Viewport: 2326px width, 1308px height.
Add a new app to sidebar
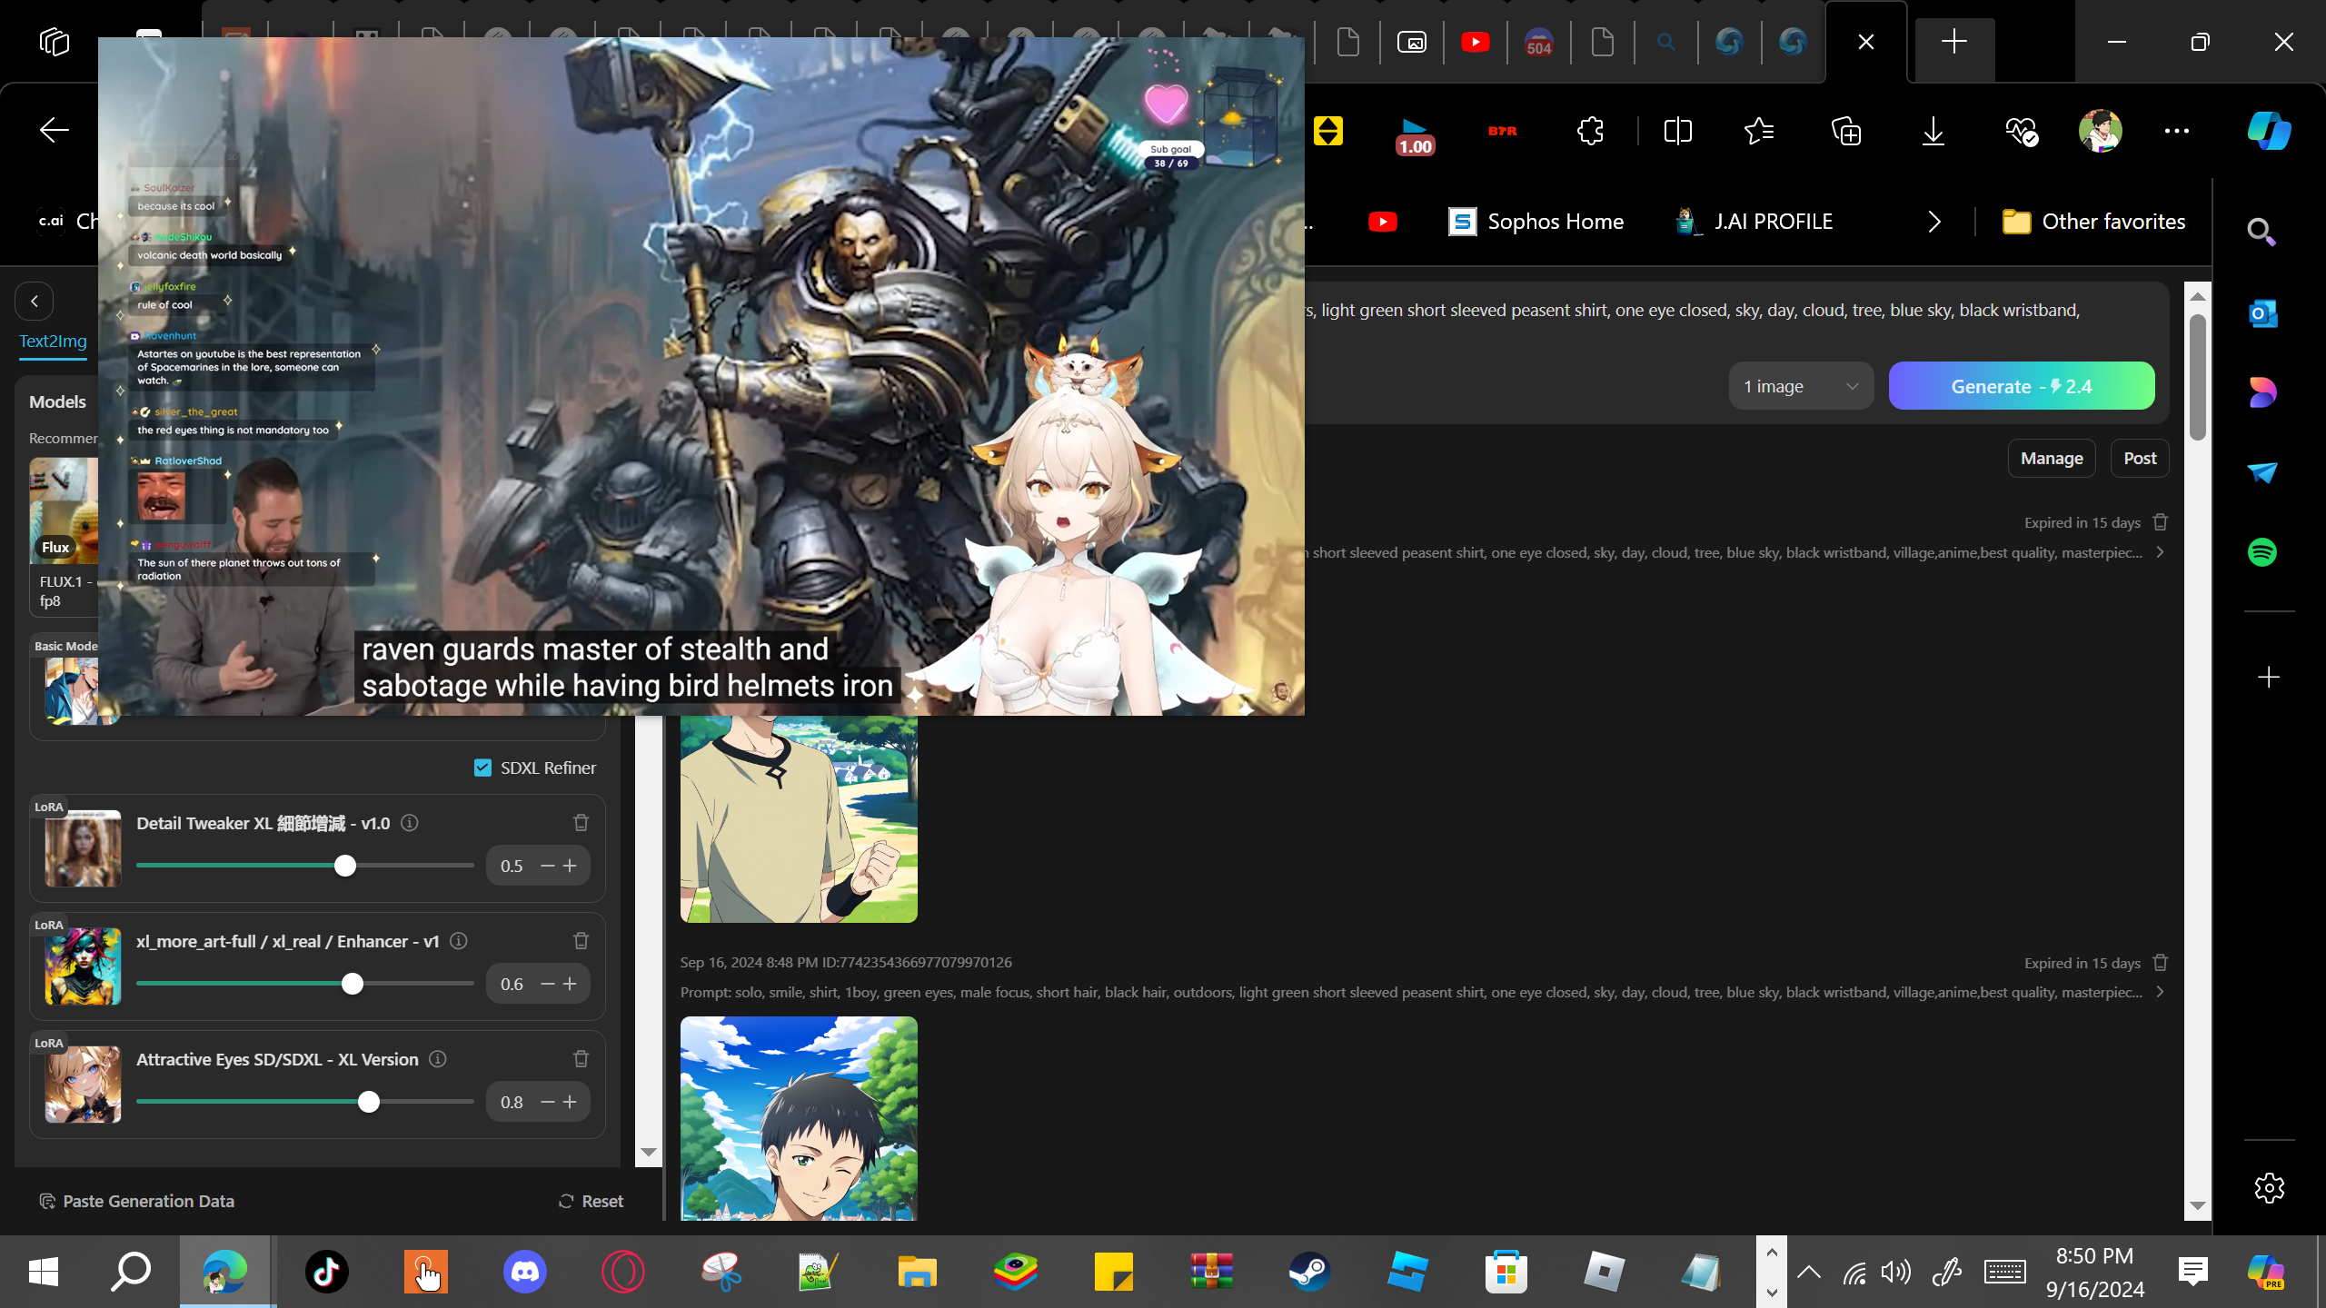coord(2269,678)
